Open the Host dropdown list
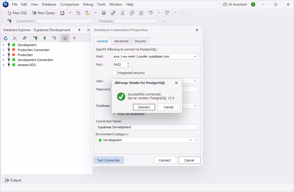Image resolution: width=294 pixels, height=192 pixels. click(195, 56)
